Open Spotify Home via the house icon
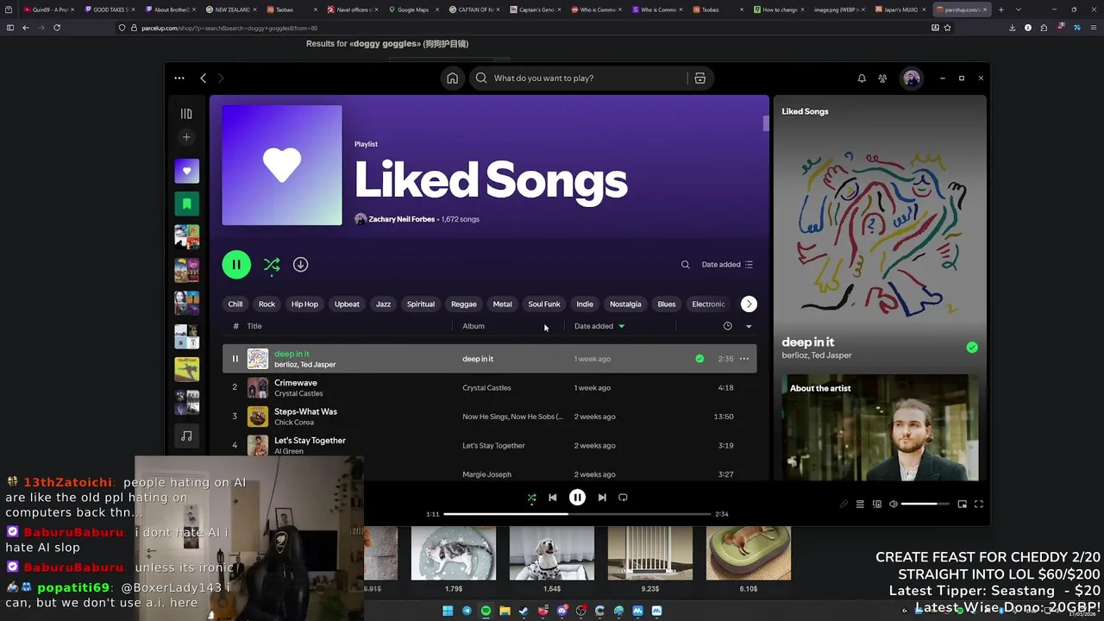 pyautogui.click(x=452, y=78)
